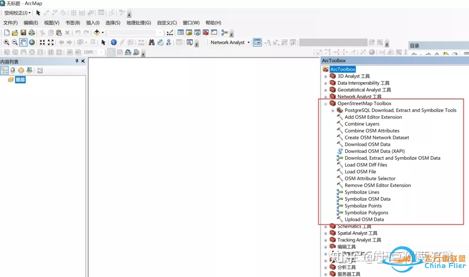Viewport: 469px width, 277px height.
Task: Select the Upload OSM Data tool
Action: pyautogui.click(x=364, y=220)
